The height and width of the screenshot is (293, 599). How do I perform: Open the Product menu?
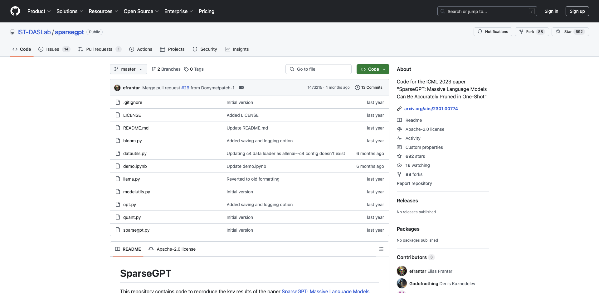click(39, 11)
